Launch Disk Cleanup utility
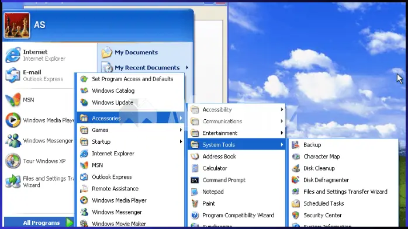 344,168
